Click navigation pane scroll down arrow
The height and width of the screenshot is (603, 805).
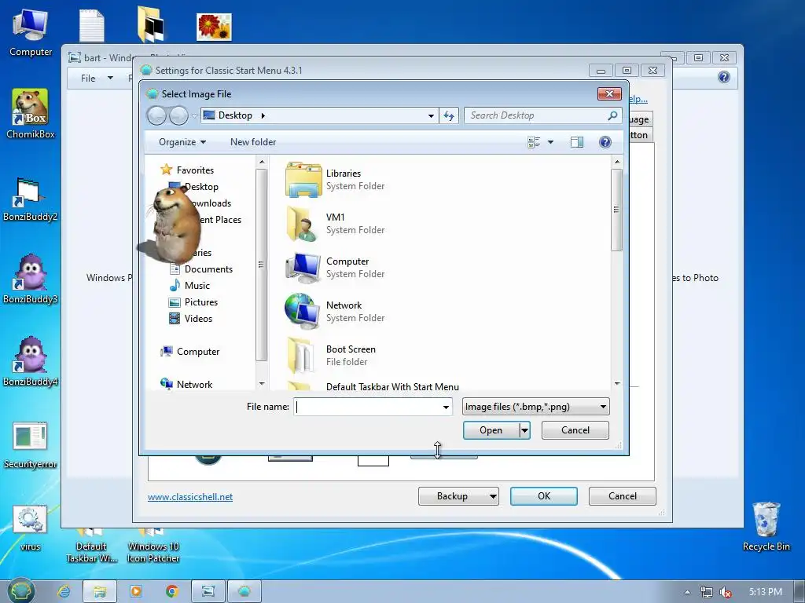(x=261, y=383)
